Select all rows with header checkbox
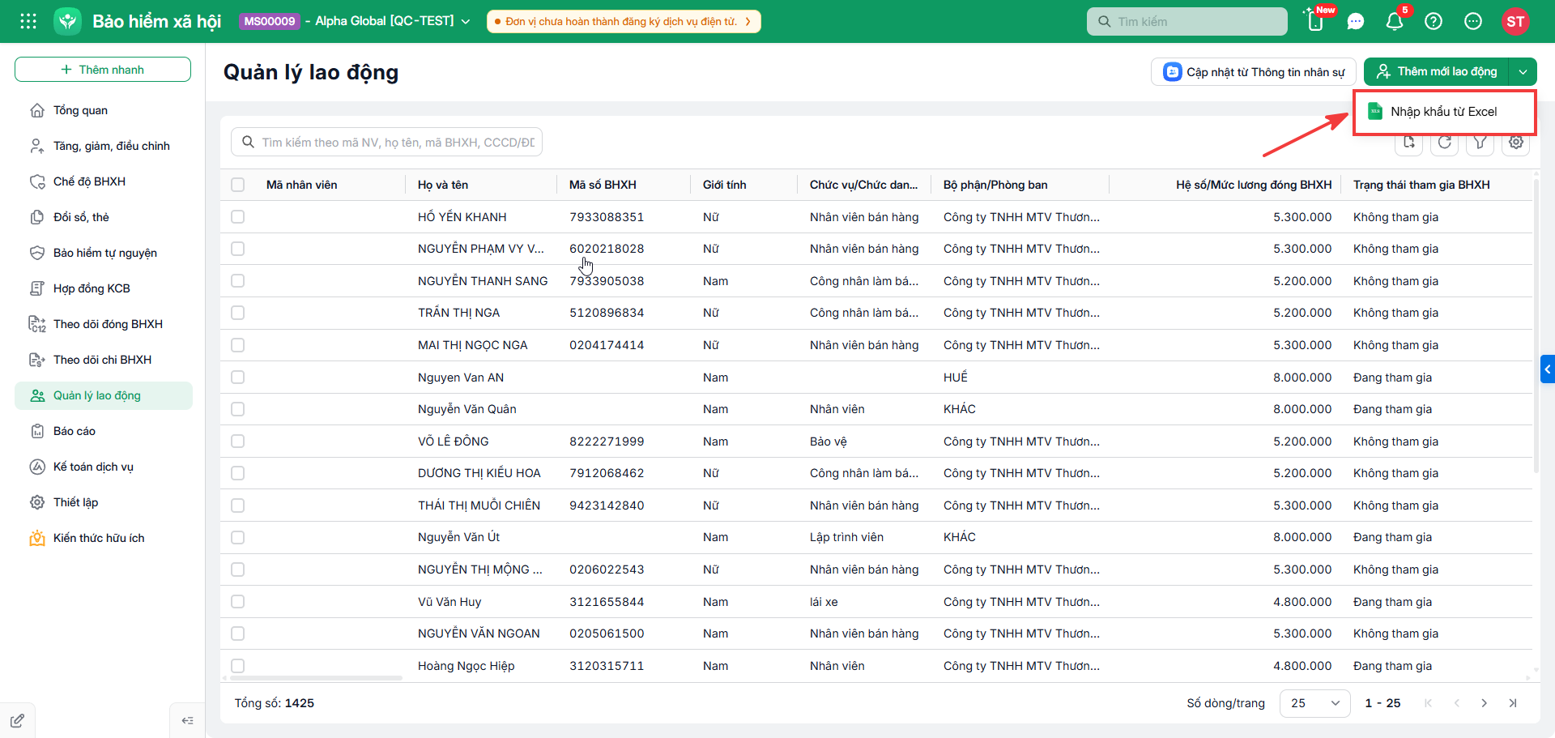1555x738 pixels. 237,185
